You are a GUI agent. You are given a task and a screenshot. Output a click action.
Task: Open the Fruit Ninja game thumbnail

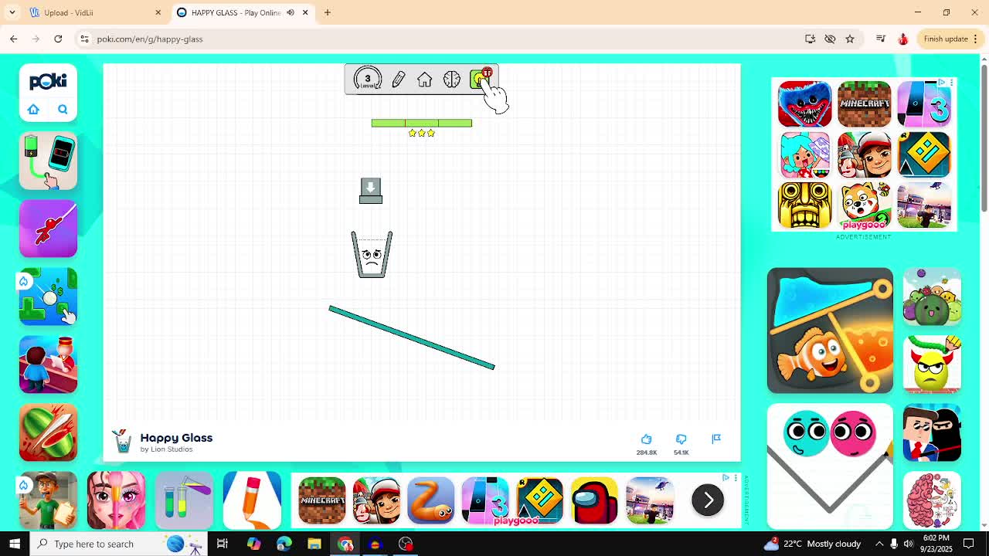(x=48, y=432)
